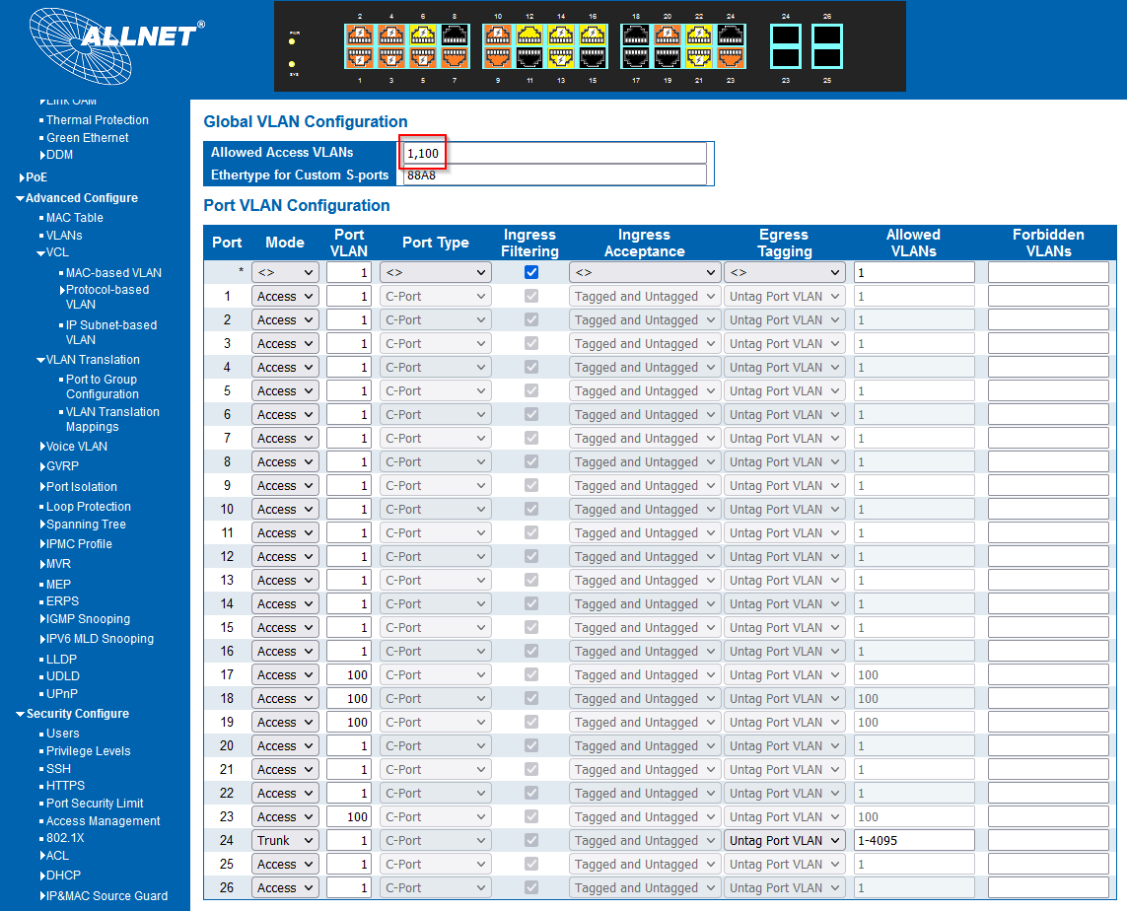Screen dimensions: 1127x911
Task: Click SFP port 26 on switch panel
Action: (x=826, y=36)
